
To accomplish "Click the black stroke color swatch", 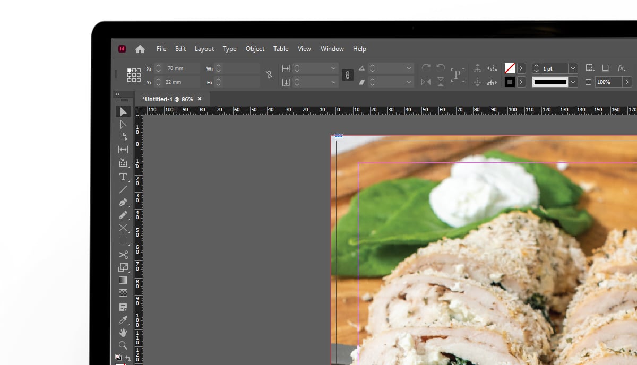I will point(510,82).
